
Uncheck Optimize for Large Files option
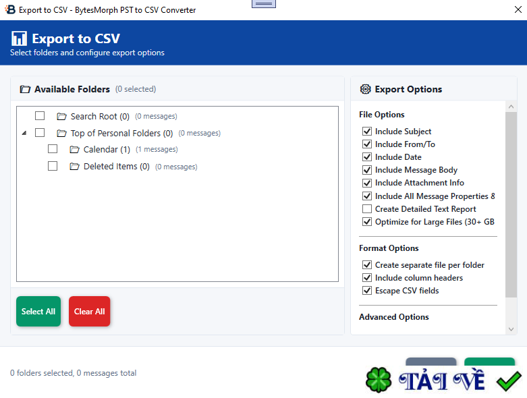(x=367, y=222)
